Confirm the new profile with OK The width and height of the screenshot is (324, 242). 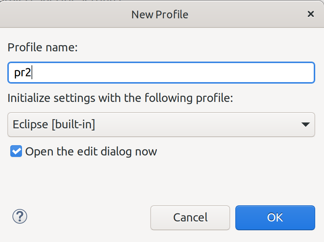(x=275, y=217)
